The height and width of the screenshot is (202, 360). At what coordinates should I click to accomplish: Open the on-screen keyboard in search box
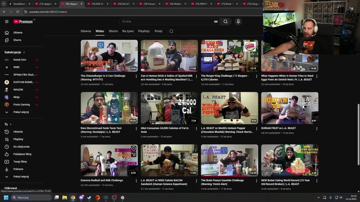pos(216,22)
